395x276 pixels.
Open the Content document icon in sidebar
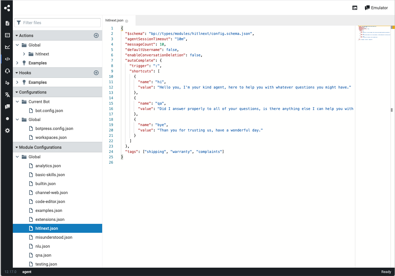point(7,23)
